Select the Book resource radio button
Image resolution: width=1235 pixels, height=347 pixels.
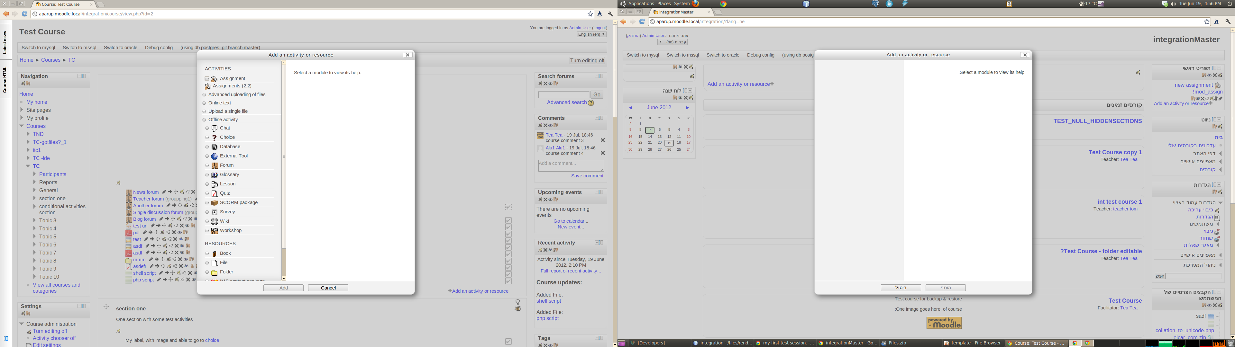click(x=207, y=254)
